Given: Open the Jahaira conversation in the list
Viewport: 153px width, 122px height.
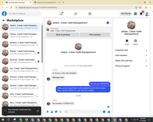Looking at the screenshot, I should click(x=21, y=27).
